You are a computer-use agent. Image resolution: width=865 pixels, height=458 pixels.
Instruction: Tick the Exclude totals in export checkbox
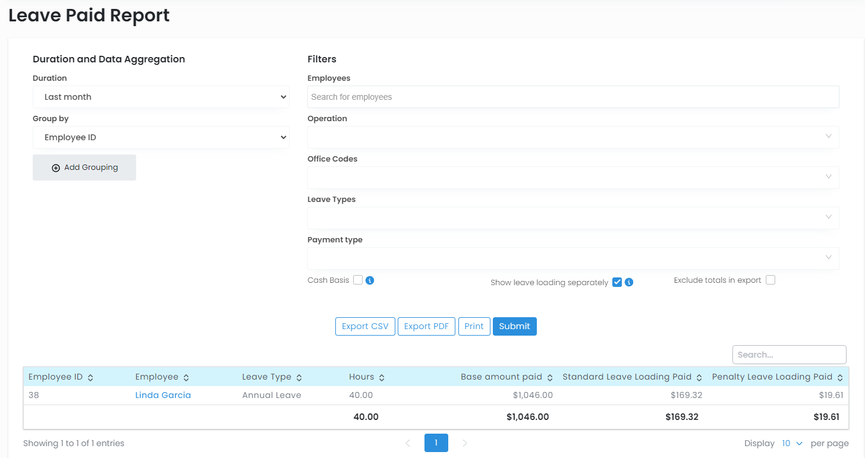pos(770,280)
